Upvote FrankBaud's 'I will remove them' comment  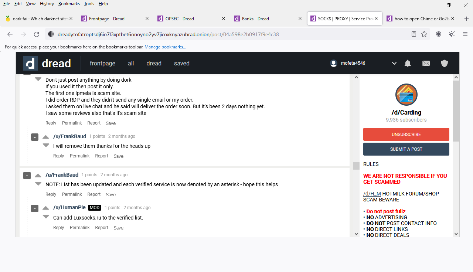click(46, 137)
